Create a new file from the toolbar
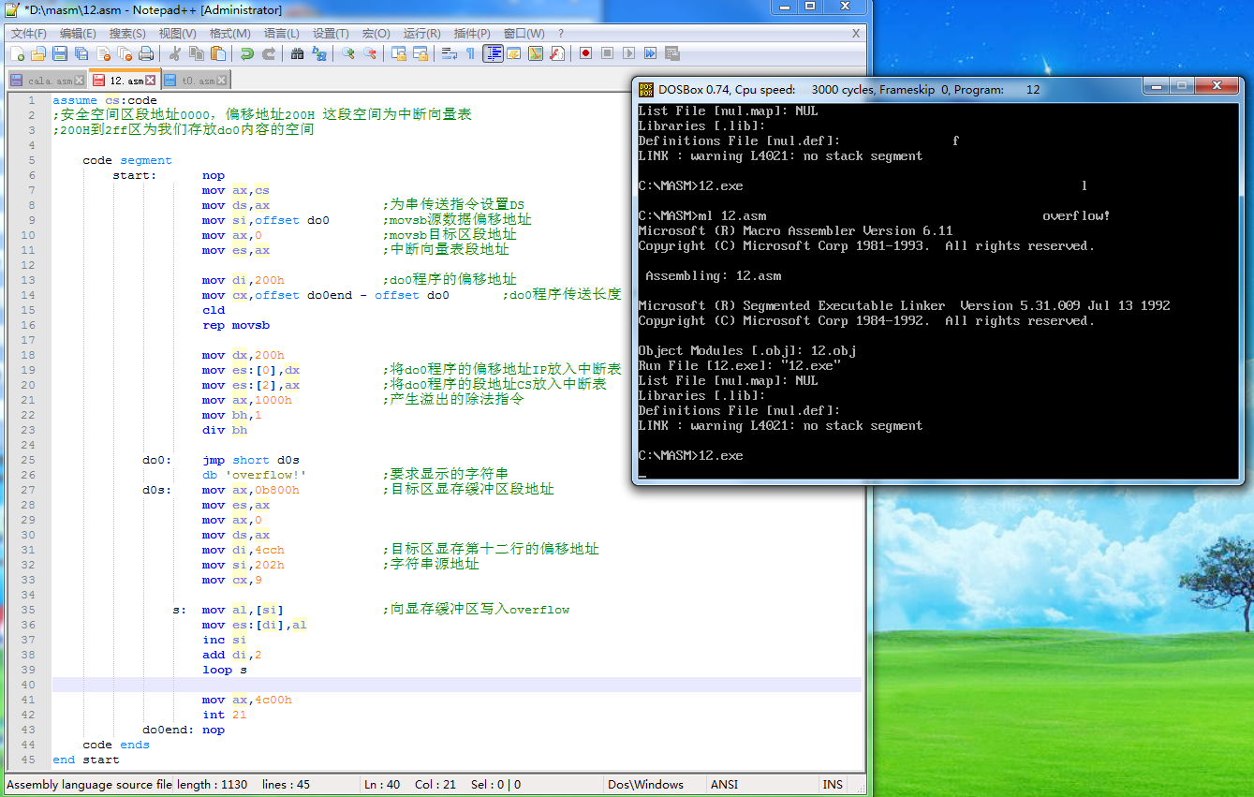Image resolution: width=1254 pixels, height=797 pixels. [17, 53]
